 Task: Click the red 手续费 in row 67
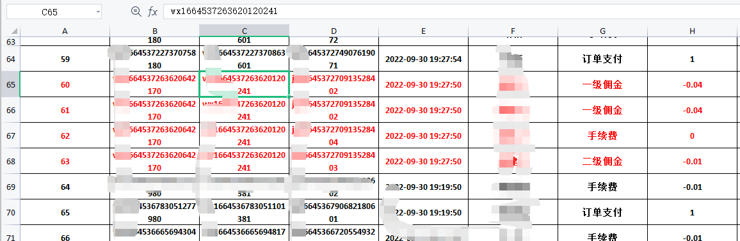pos(602,136)
